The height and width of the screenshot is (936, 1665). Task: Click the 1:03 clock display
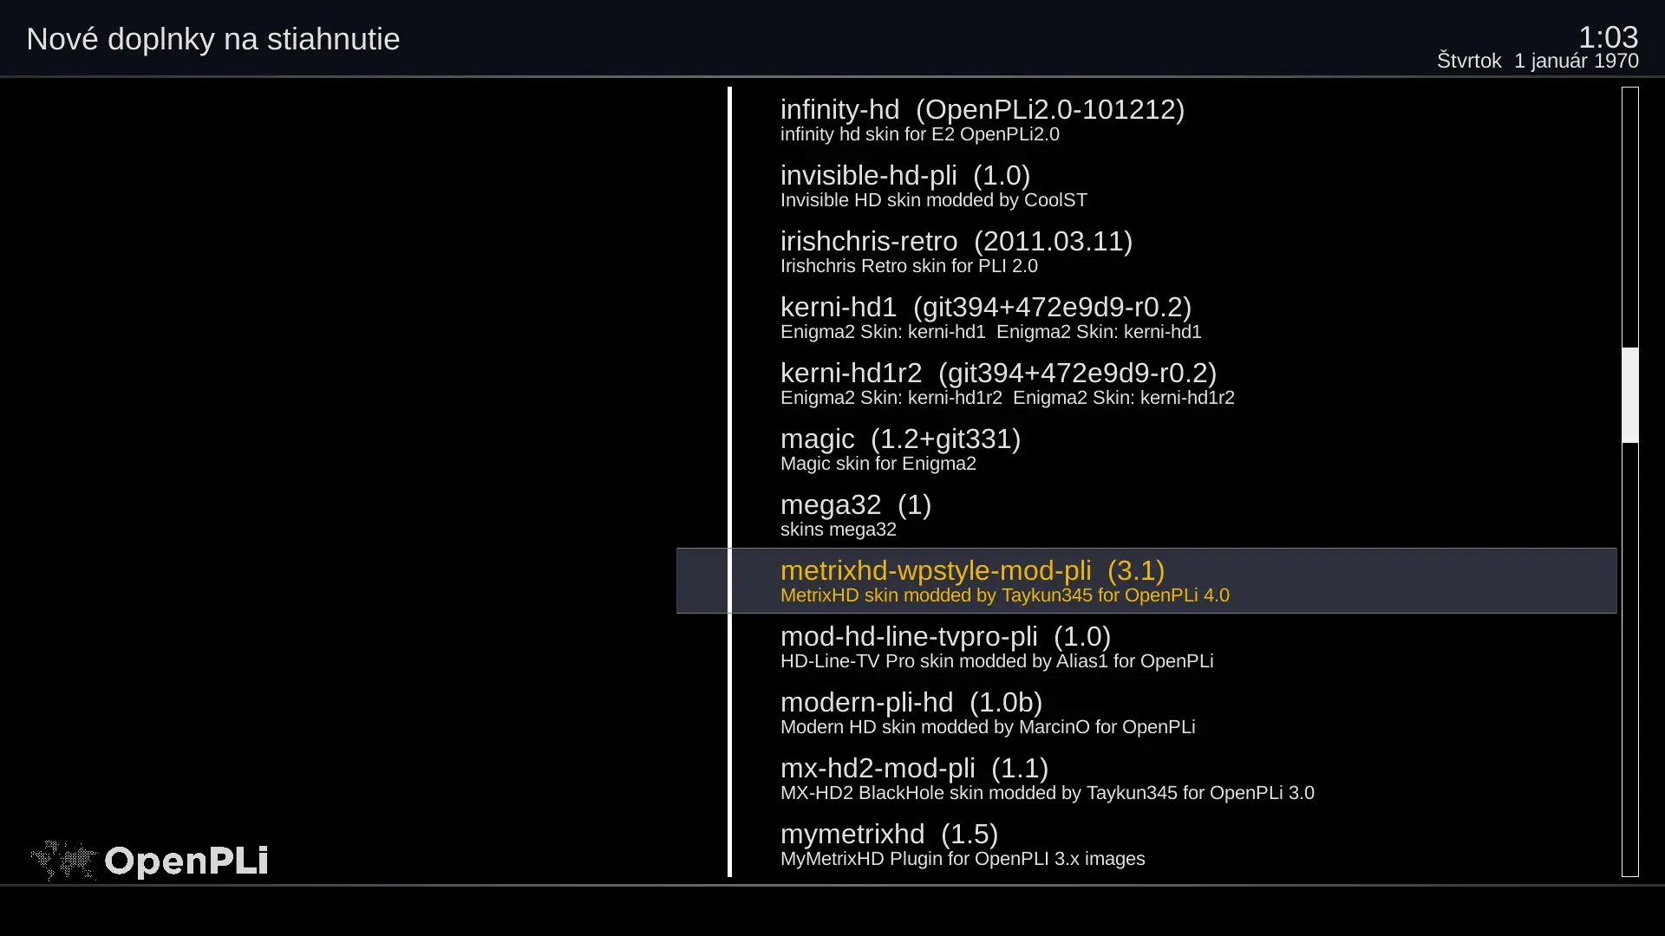click(1608, 37)
